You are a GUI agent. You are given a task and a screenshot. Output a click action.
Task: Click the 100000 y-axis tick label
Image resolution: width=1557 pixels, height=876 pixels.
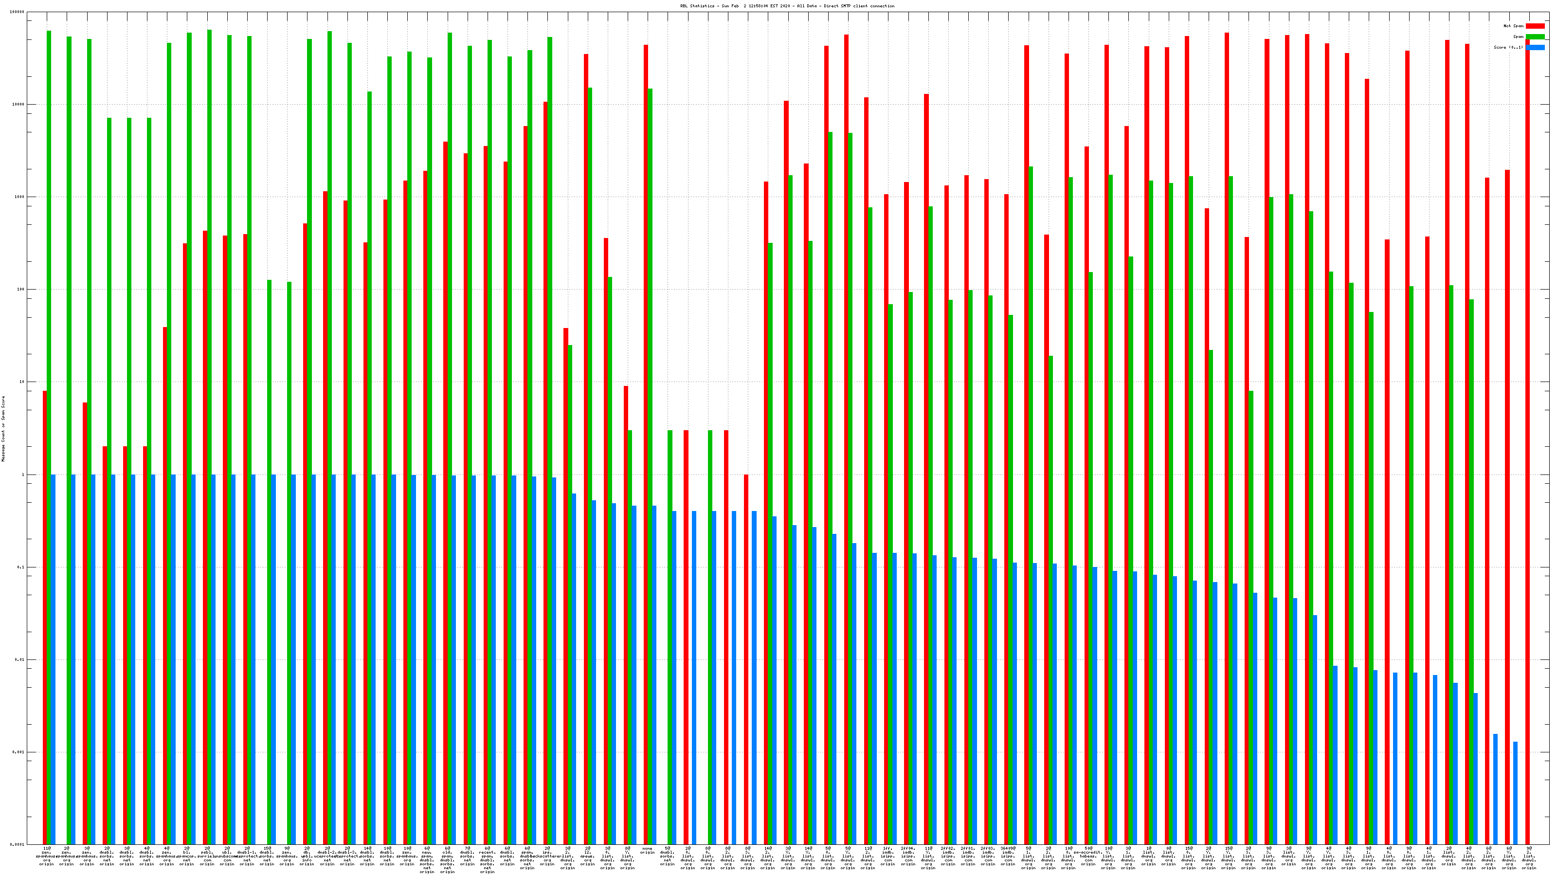[18, 12]
